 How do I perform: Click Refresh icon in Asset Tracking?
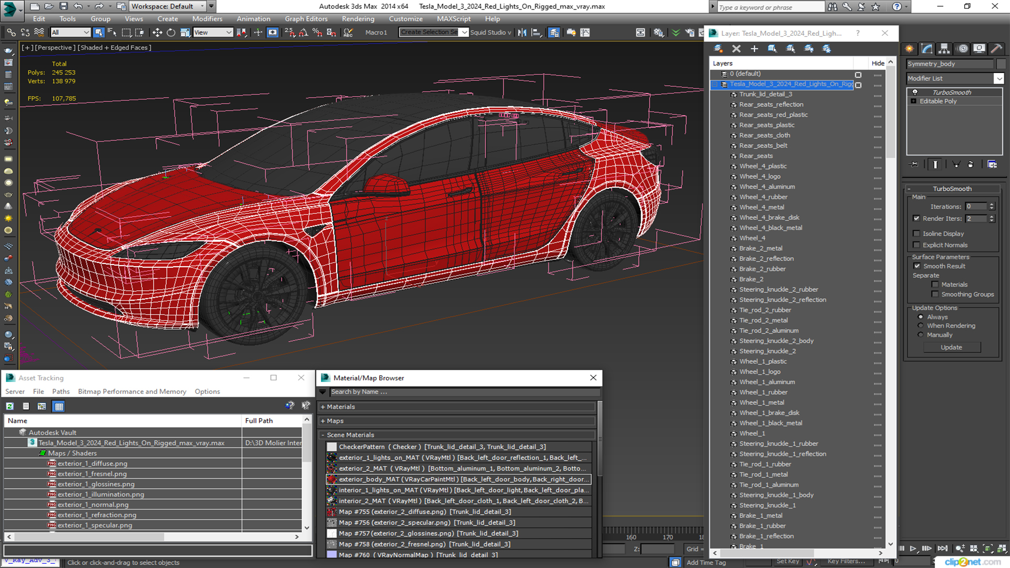[10, 406]
